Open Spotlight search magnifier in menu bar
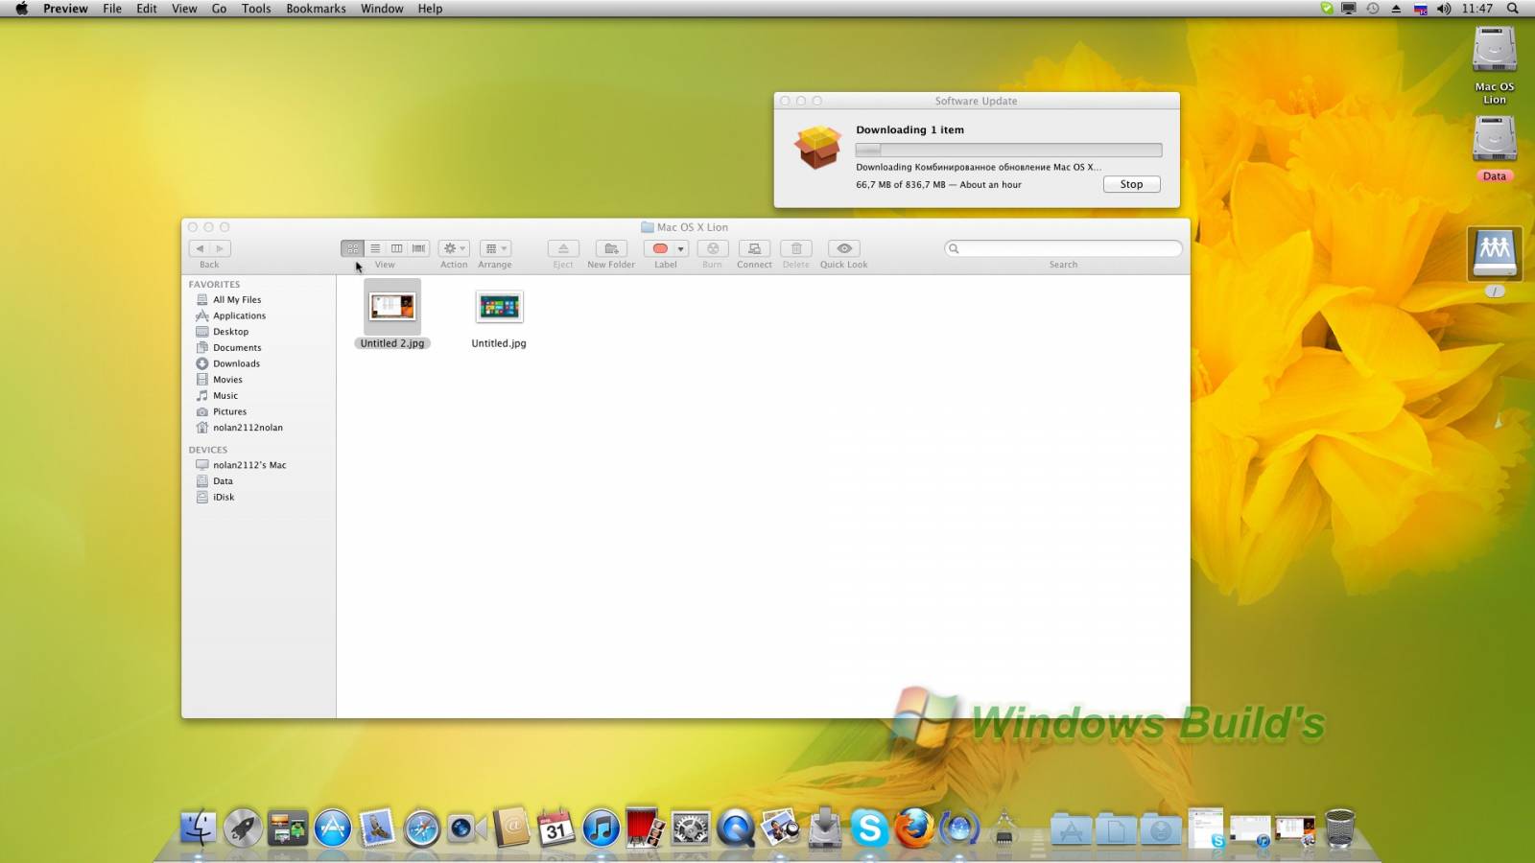This screenshot has width=1535, height=863. 1513,9
